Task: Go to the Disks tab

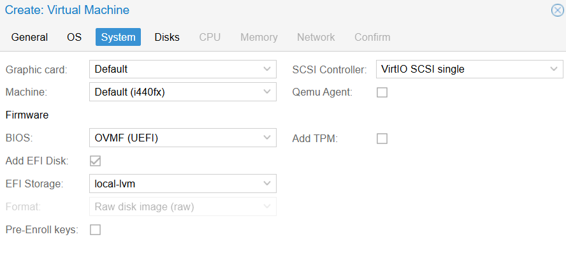Action: 167,37
